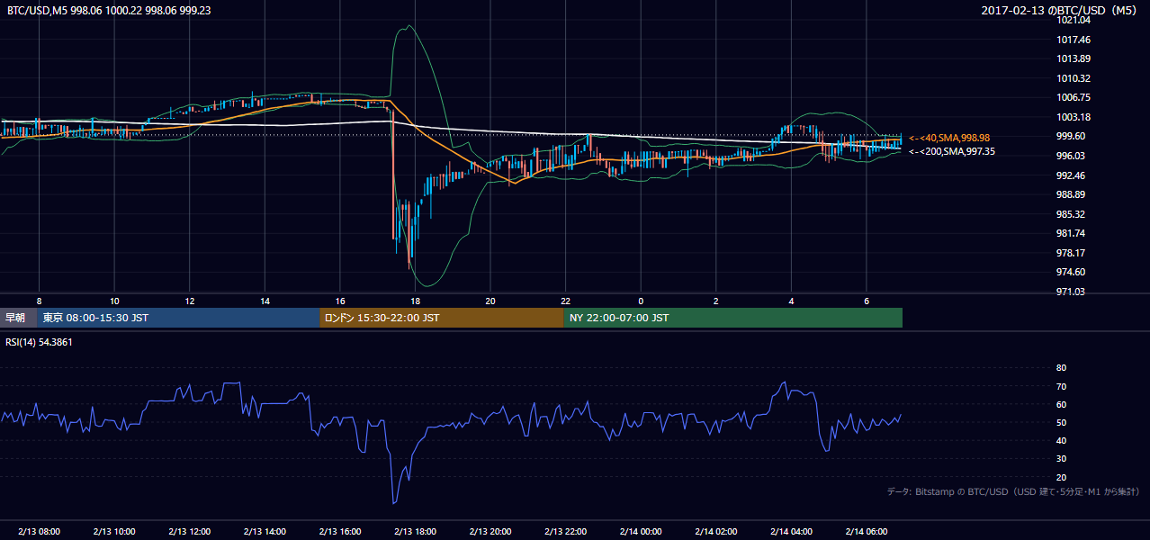Click the price axis value 971.03
Image resolution: width=1150 pixels, height=540 pixels.
click(x=1071, y=292)
